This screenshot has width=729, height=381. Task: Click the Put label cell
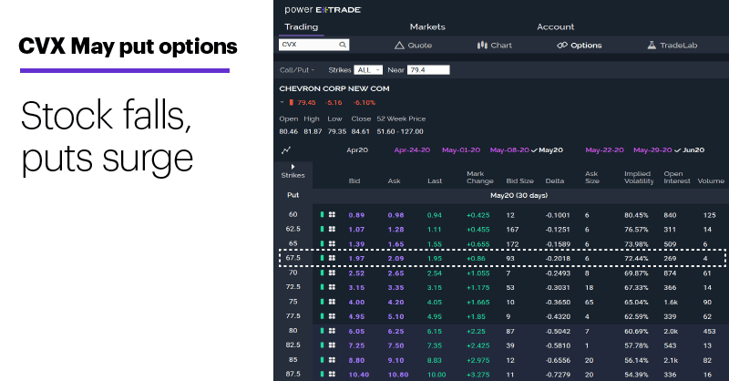coord(293,195)
